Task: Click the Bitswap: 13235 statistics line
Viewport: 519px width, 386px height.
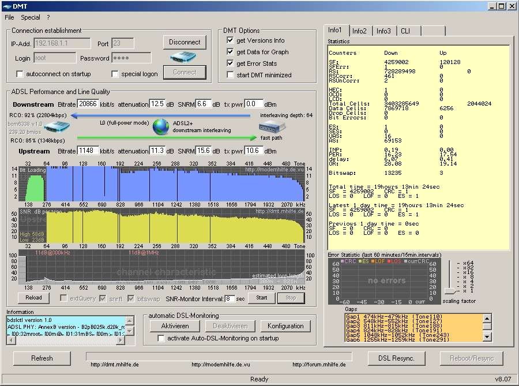Action: tap(386, 173)
